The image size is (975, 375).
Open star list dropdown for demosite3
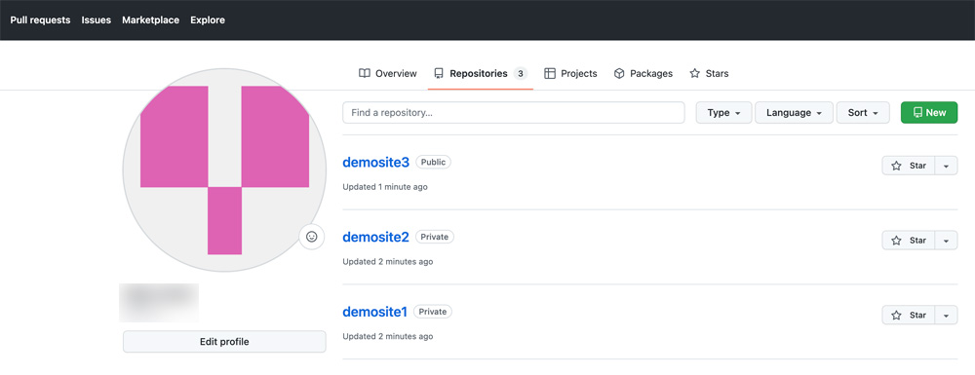tap(947, 166)
